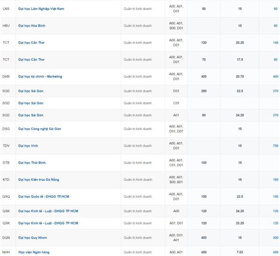Screen dimensions: 280x256
Task: Open Đại học Cần Thơ with score 20.25
Action: pyautogui.click(x=31, y=43)
